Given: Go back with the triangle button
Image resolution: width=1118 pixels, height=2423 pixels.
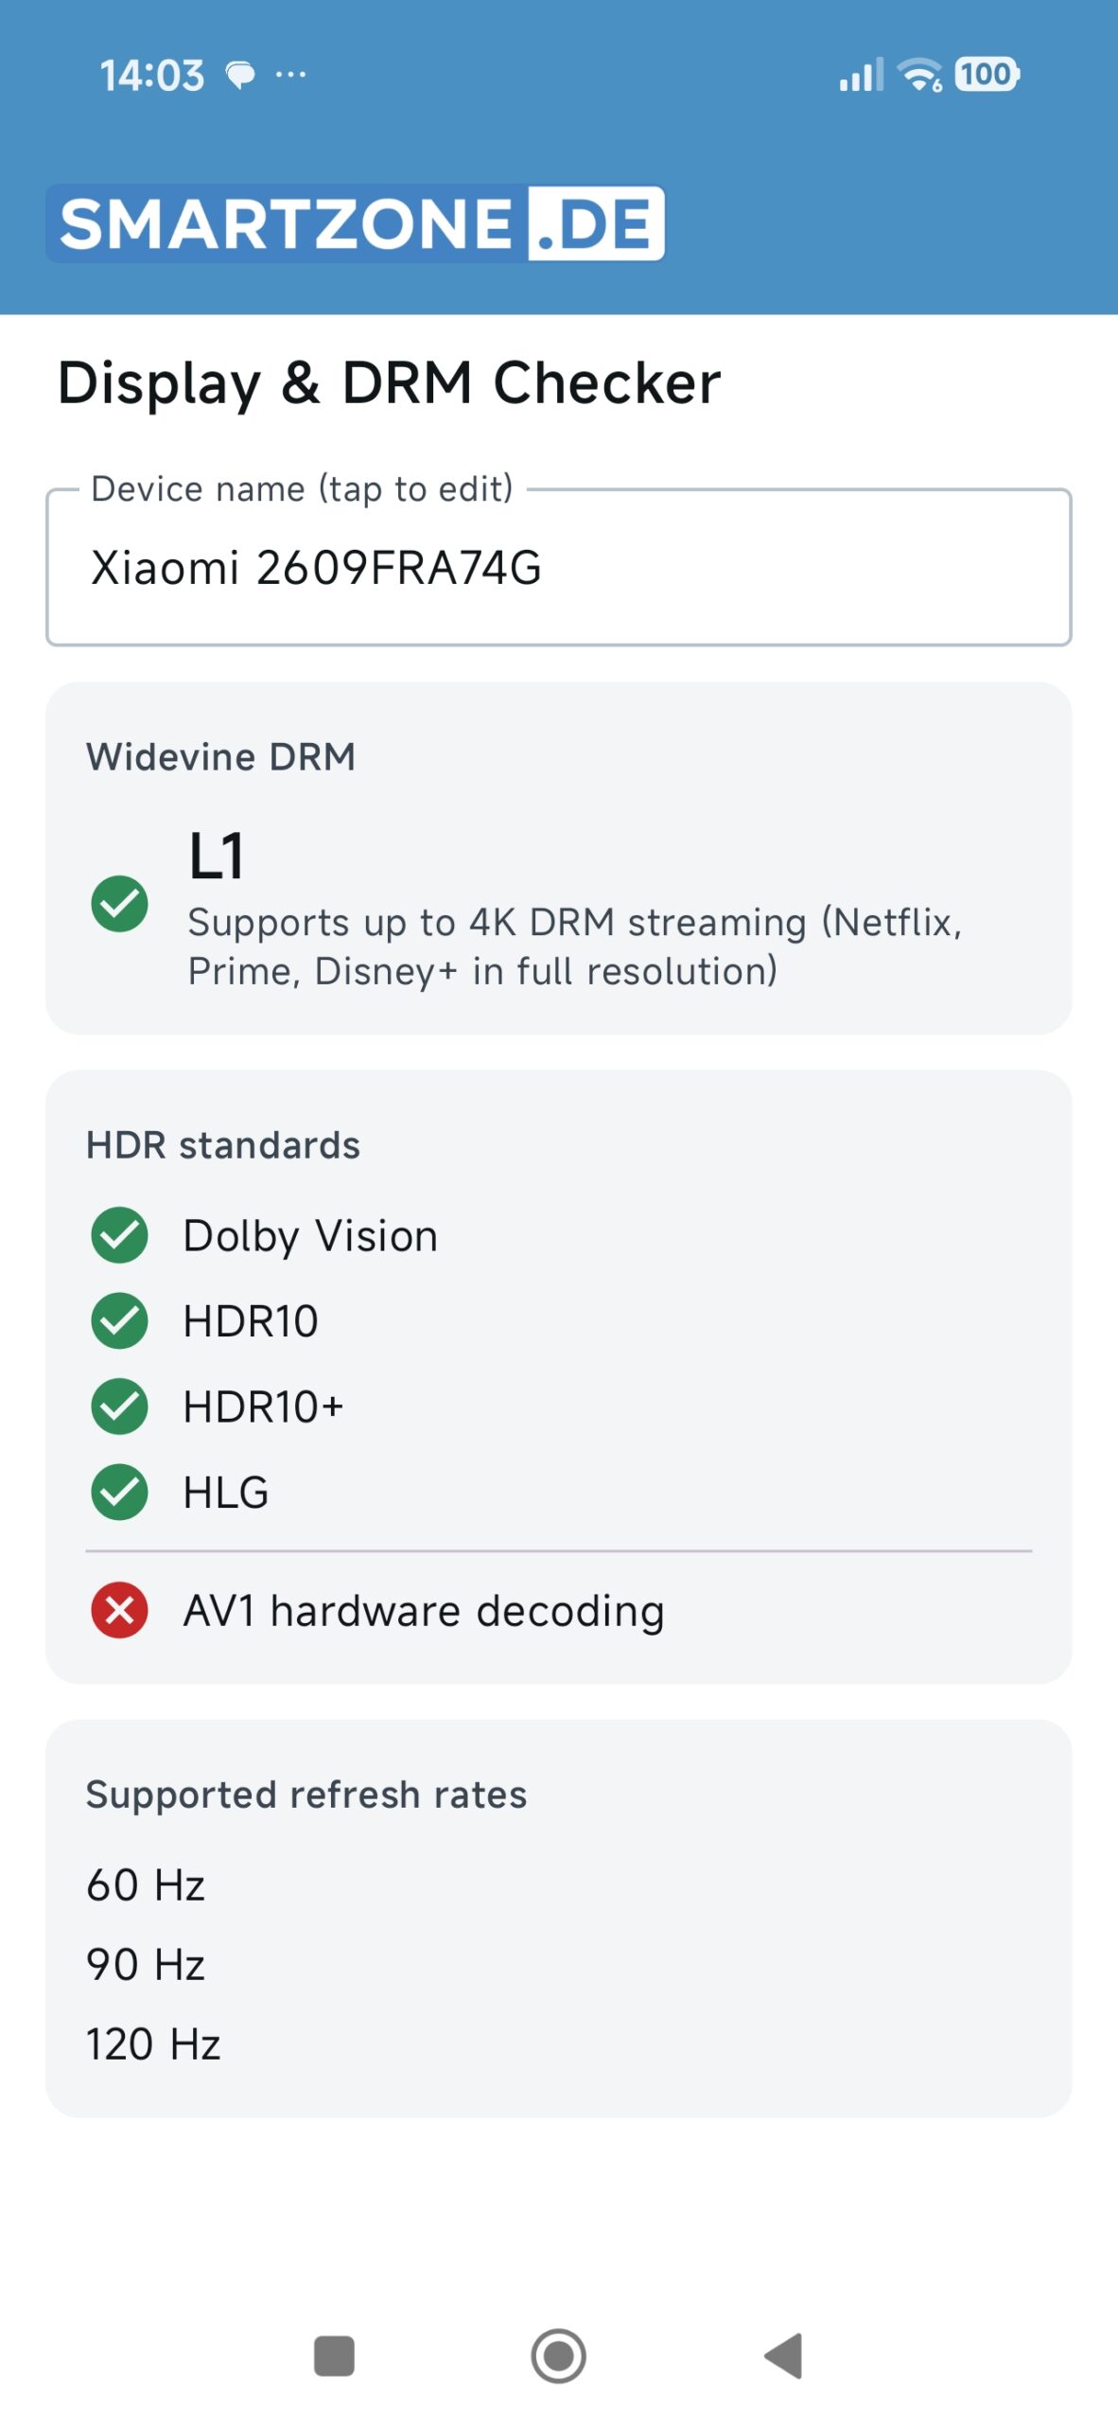Looking at the screenshot, I should click(x=783, y=2356).
